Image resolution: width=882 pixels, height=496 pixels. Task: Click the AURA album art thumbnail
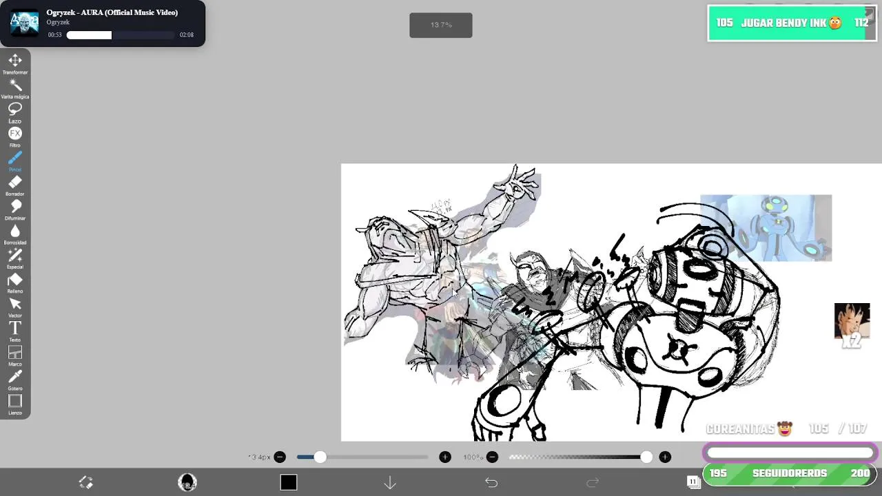[25, 23]
